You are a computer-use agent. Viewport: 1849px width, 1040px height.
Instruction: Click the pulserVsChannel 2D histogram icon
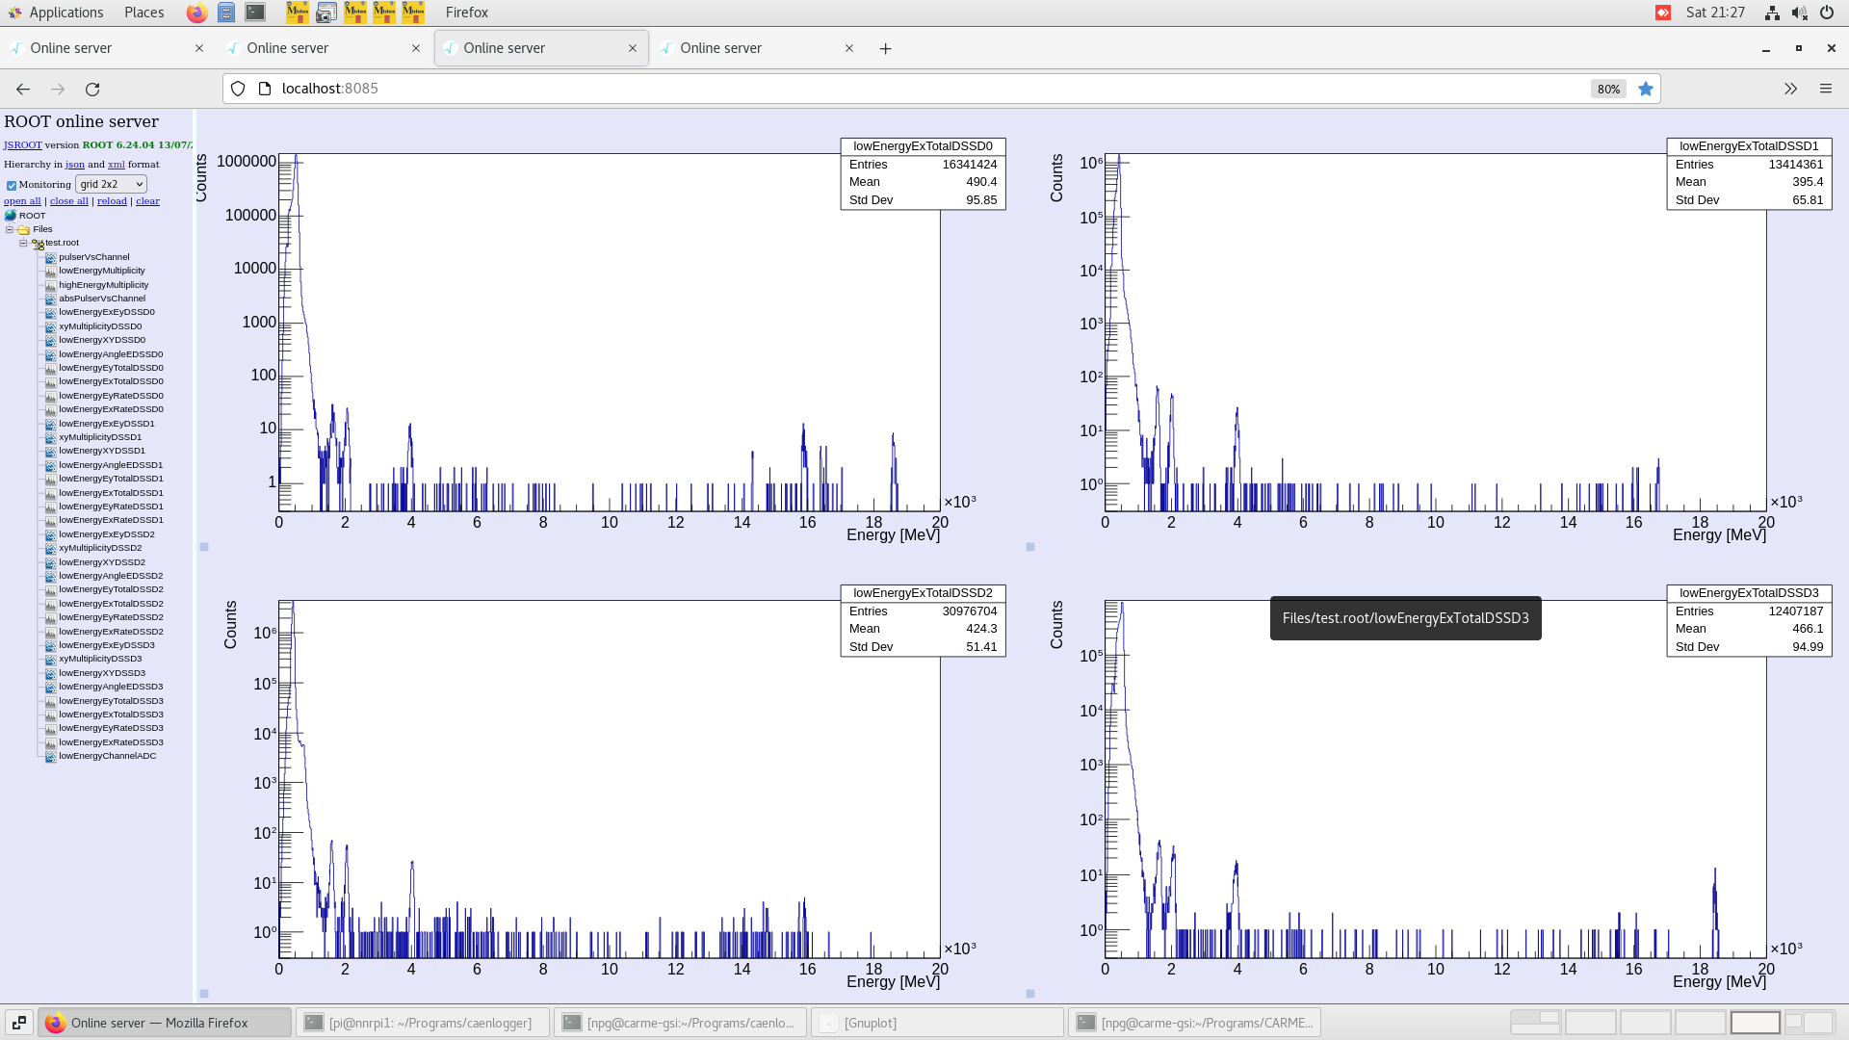tap(50, 257)
